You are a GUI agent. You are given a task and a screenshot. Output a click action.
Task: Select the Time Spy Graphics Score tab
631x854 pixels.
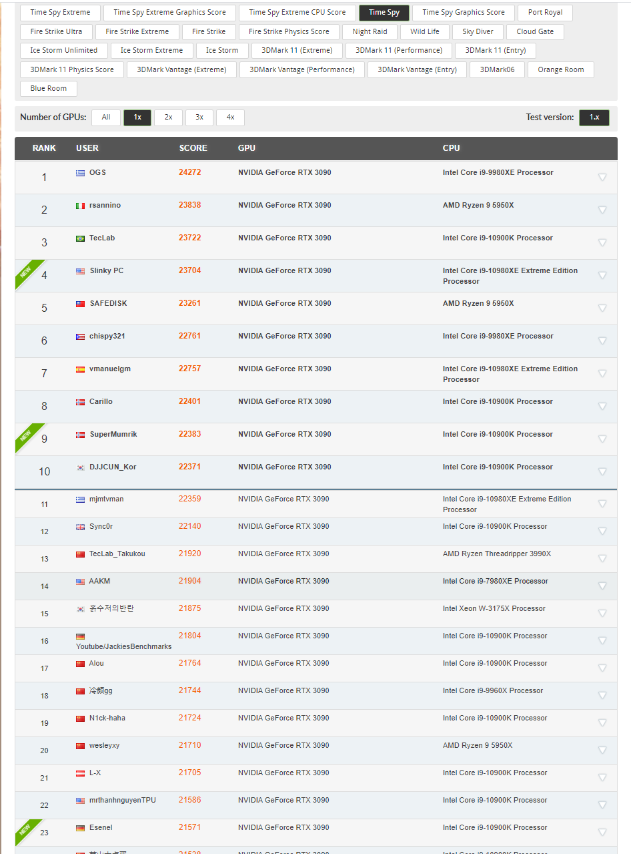pos(464,13)
